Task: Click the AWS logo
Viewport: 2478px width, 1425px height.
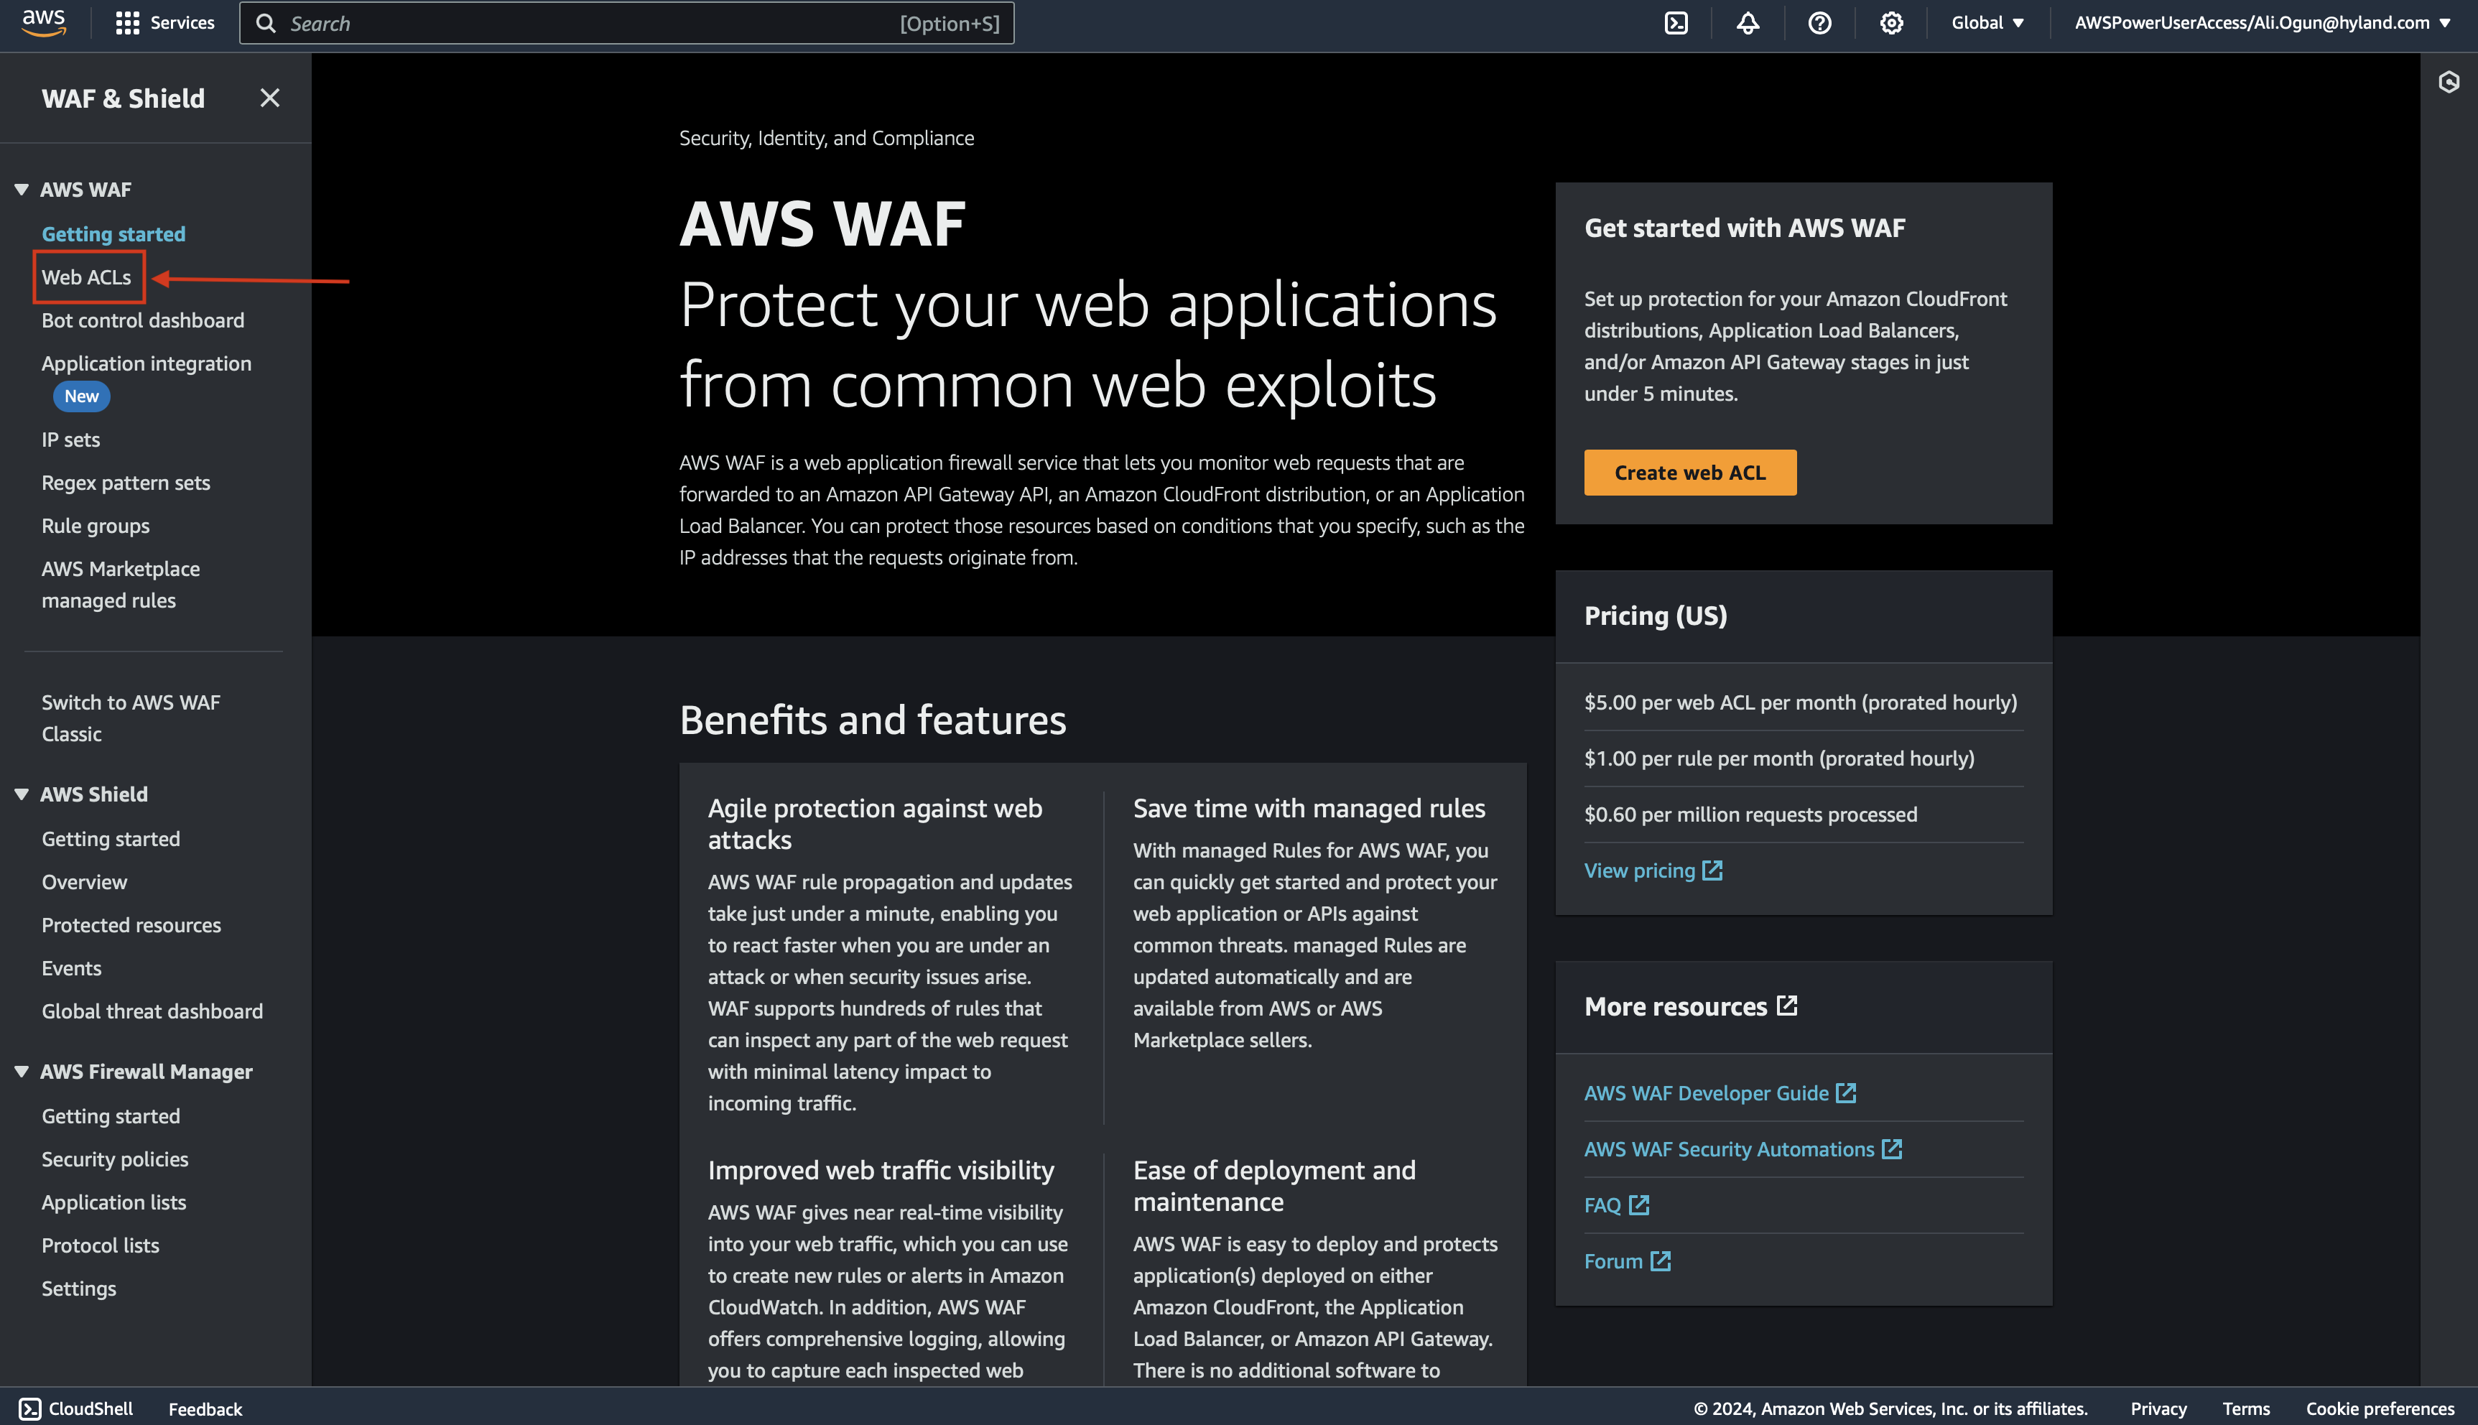Action: [44, 22]
